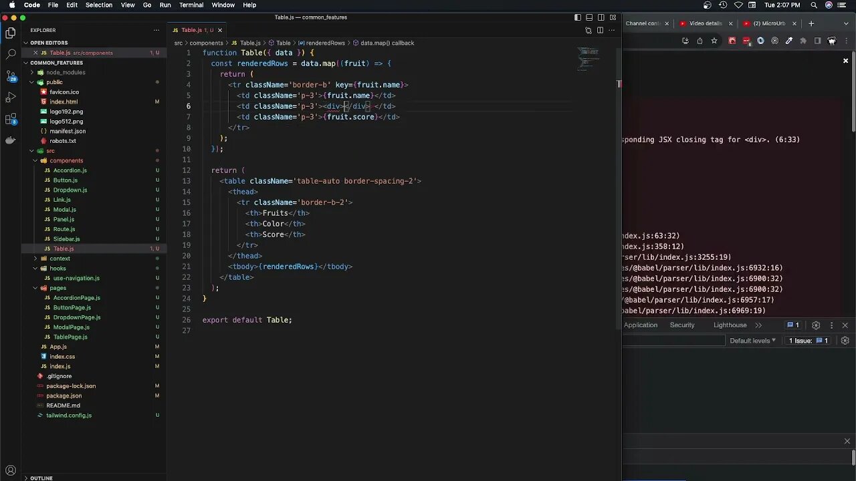The image size is (856, 481).
Task: Open the Selection menu in menu bar
Action: coord(98,5)
